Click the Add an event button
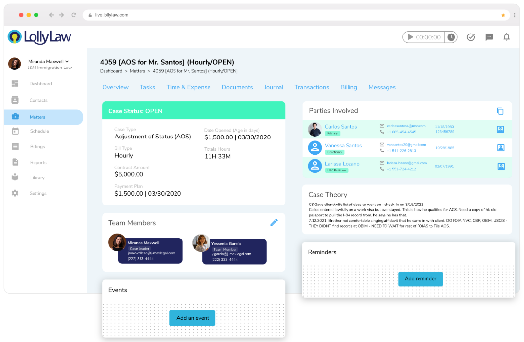Image resolution: width=524 pixels, height=342 pixels. tap(192, 318)
